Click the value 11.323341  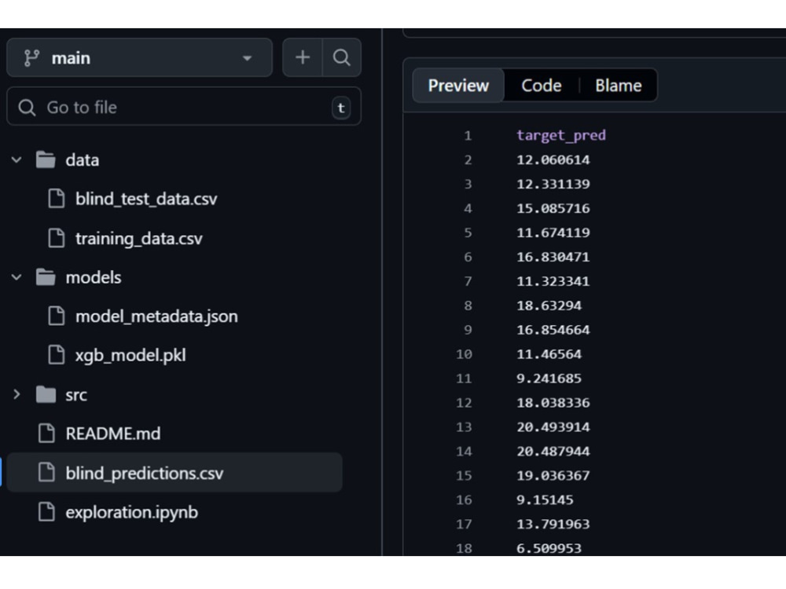[x=553, y=281]
